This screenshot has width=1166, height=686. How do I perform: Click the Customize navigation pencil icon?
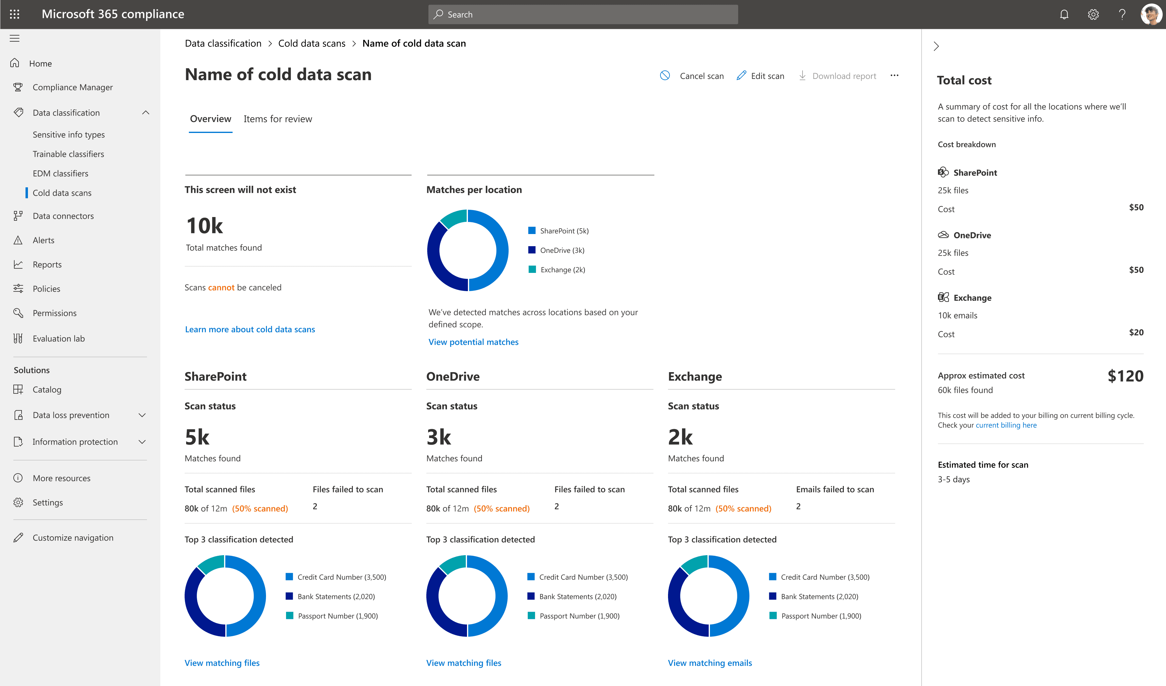click(x=18, y=538)
